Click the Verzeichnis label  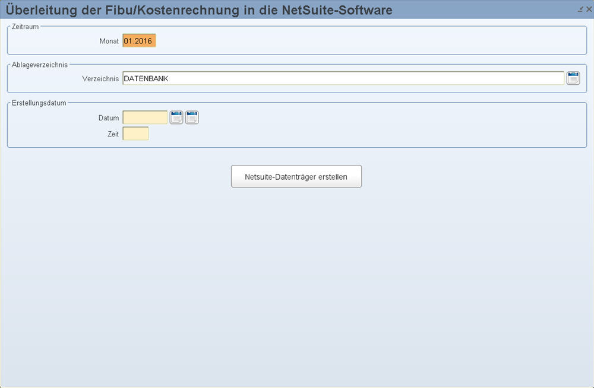(x=100, y=79)
